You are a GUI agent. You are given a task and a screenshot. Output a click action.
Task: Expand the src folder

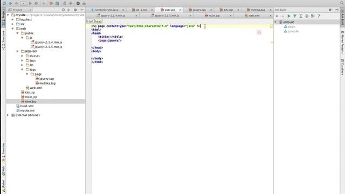[x=13, y=24]
